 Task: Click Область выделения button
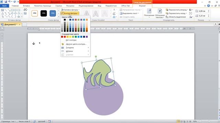(x=176, y=17)
